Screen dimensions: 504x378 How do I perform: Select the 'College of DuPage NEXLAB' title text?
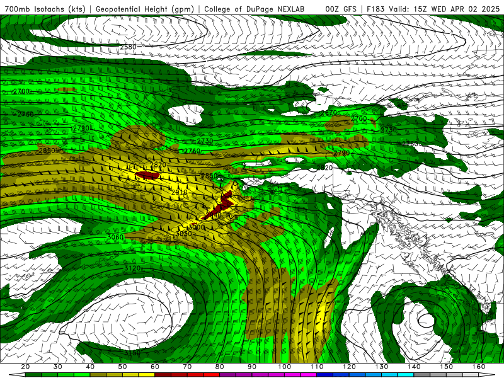tap(255, 9)
